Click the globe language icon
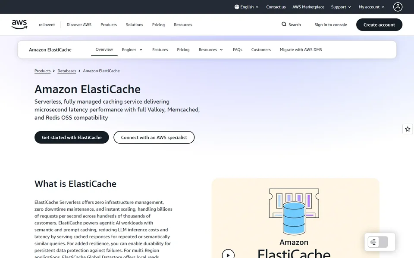Screen dimensions: 414x258 pos(237,7)
